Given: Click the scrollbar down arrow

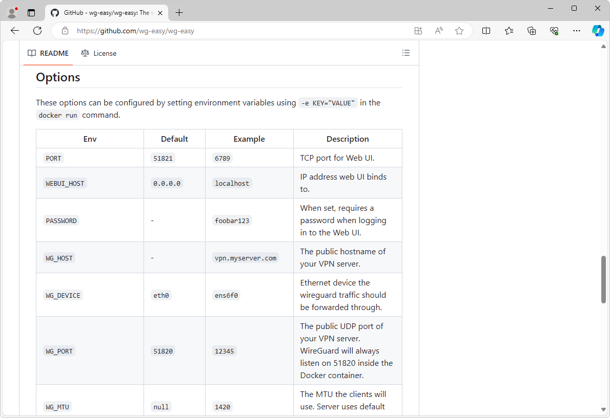Looking at the screenshot, I should click(603, 409).
